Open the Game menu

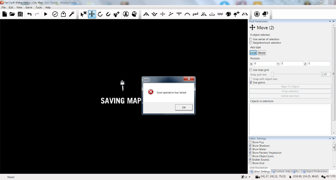pos(29,7)
